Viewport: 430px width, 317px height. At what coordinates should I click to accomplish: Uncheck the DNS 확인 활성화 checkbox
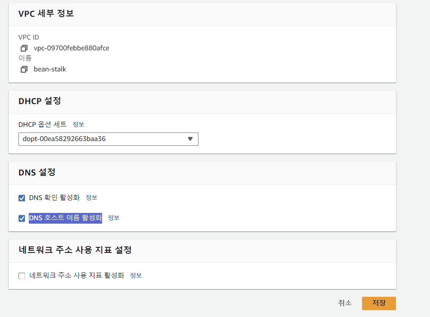(x=22, y=198)
